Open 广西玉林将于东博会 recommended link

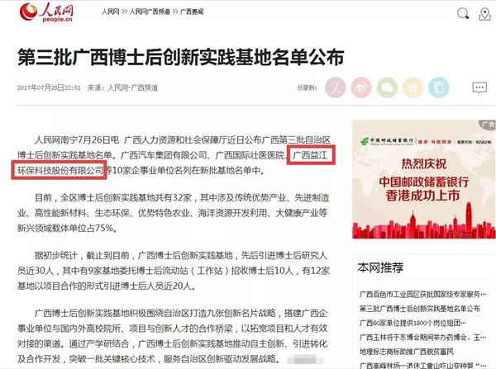click(x=422, y=337)
